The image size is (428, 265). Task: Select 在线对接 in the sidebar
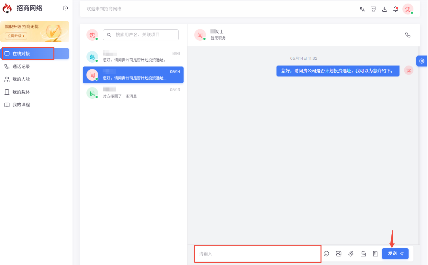tap(35, 54)
